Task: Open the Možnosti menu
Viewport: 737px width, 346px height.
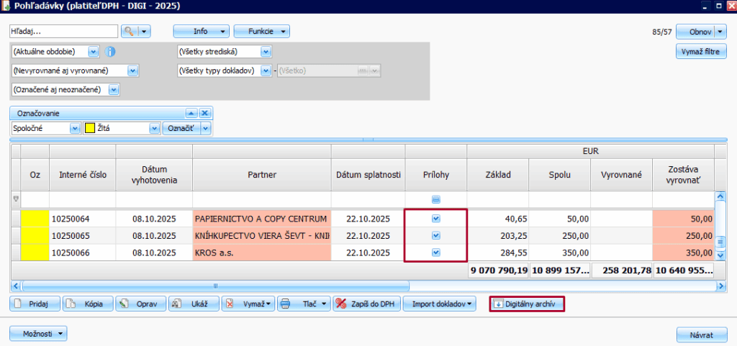Action: (38, 333)
